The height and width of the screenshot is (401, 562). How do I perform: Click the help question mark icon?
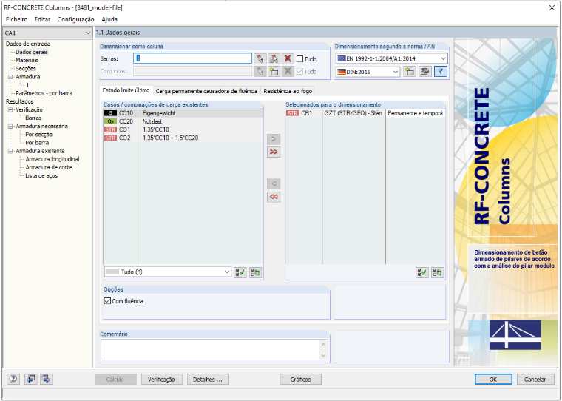(13, 379)
